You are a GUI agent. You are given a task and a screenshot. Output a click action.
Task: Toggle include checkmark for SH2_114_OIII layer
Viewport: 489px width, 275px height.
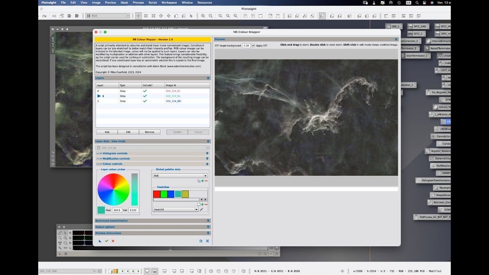[145, 101]
